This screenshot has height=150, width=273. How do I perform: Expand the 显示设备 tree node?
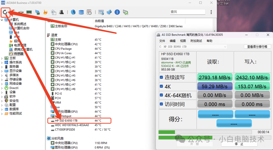[2, 71]
